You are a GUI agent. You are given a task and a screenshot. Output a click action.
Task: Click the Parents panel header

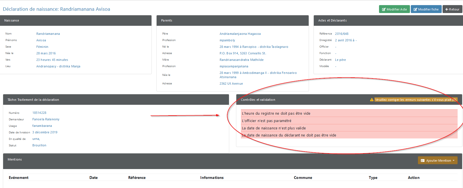click(x=233, y=20)
